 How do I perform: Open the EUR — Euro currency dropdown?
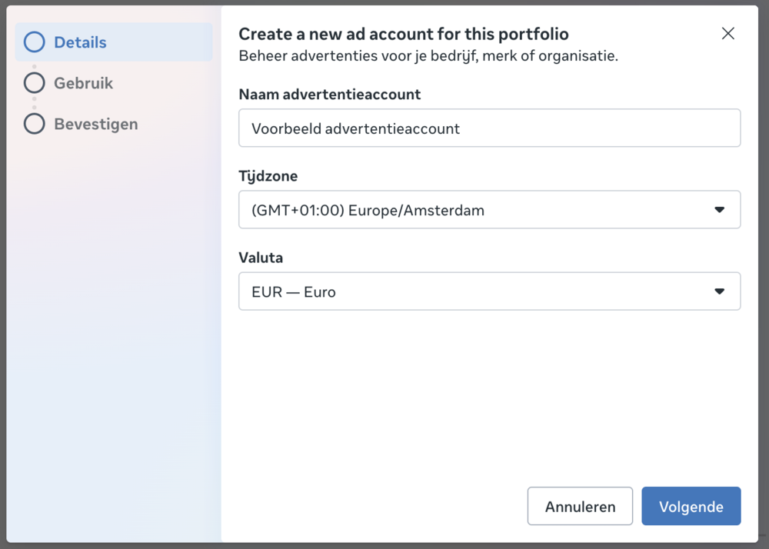[477, 291]
